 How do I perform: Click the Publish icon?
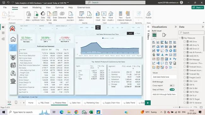(x=149, y=14)
